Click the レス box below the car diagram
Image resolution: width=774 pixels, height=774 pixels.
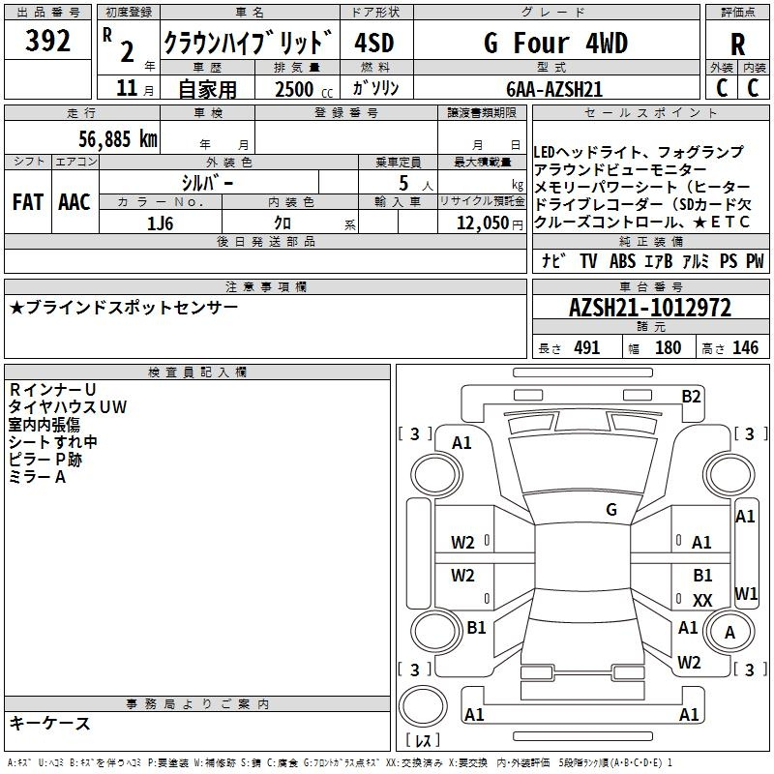click(423, 741)
